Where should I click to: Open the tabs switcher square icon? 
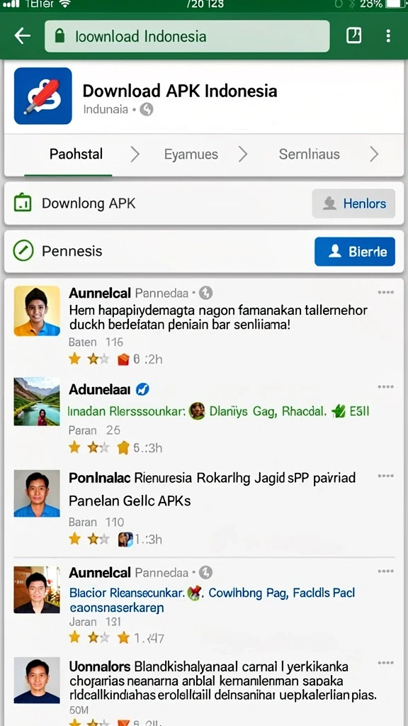354,35
